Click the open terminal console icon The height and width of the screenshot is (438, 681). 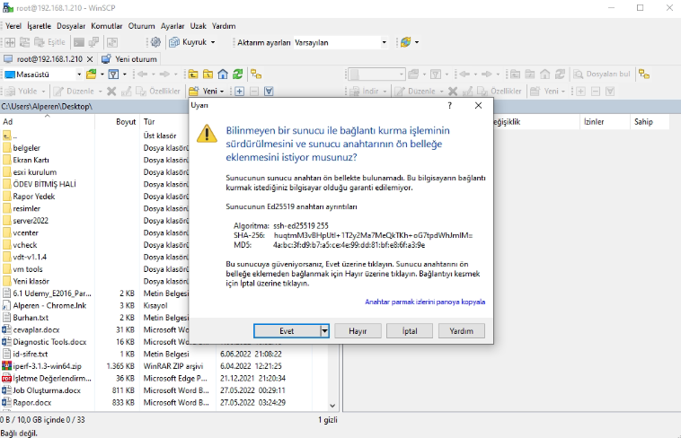point(78,42)
